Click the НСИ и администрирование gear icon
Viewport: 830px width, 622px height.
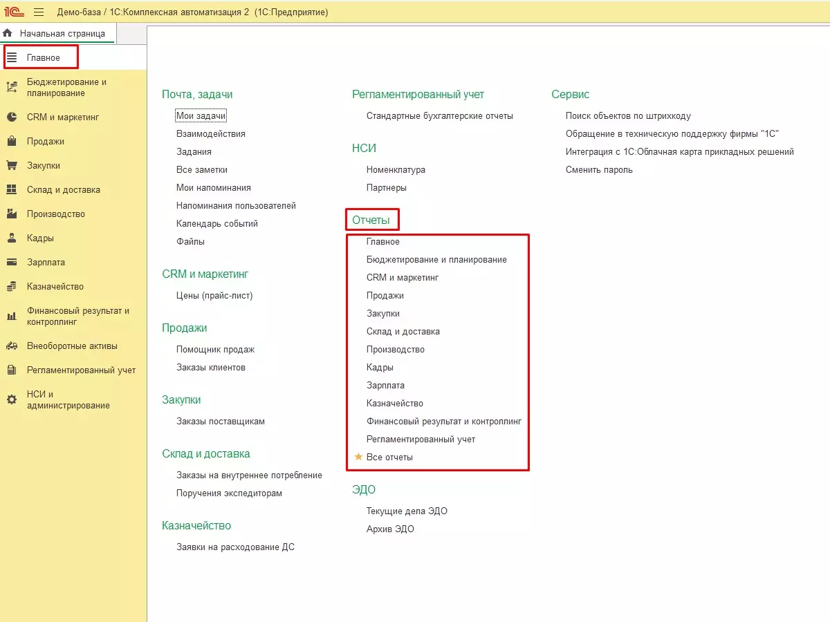click(12, 399)
